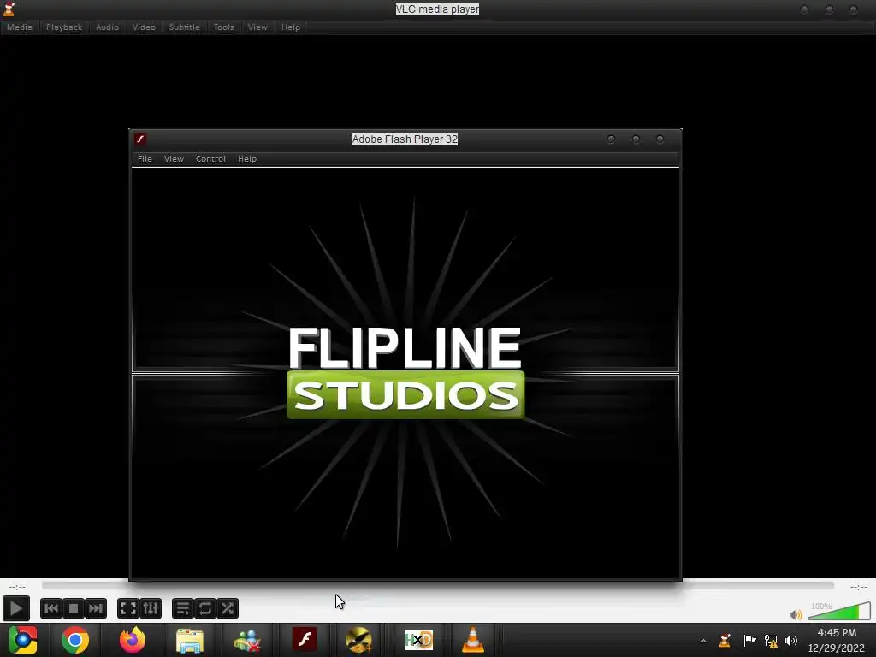The width and height of the screenshot is (876, 657).
Task: Minimize the VLC media player window
Action: 804,9
